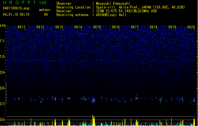Image resolution: width=198 pixels, height=126 pixels.
Task: Click the 0613 time marker
Action: coord(59,27)
